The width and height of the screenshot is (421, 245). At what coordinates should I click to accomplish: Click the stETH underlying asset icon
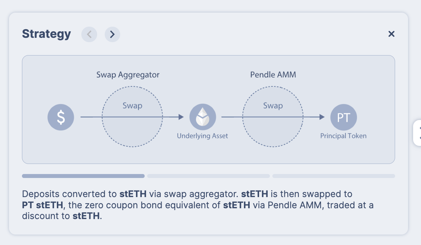(x=203, y=117)
